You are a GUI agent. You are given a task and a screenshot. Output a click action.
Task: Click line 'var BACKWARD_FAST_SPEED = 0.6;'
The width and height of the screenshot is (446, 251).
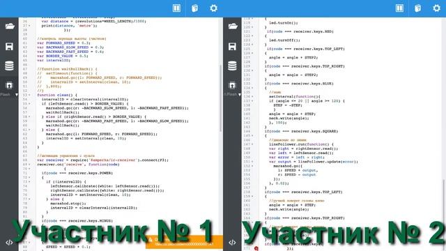point(70,52)
